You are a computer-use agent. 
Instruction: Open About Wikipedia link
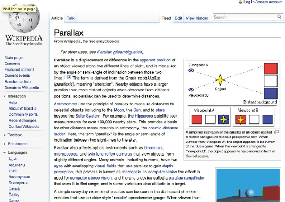[22, 108]
